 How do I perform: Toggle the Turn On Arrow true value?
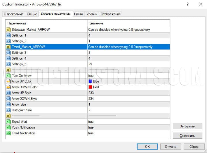128,76
